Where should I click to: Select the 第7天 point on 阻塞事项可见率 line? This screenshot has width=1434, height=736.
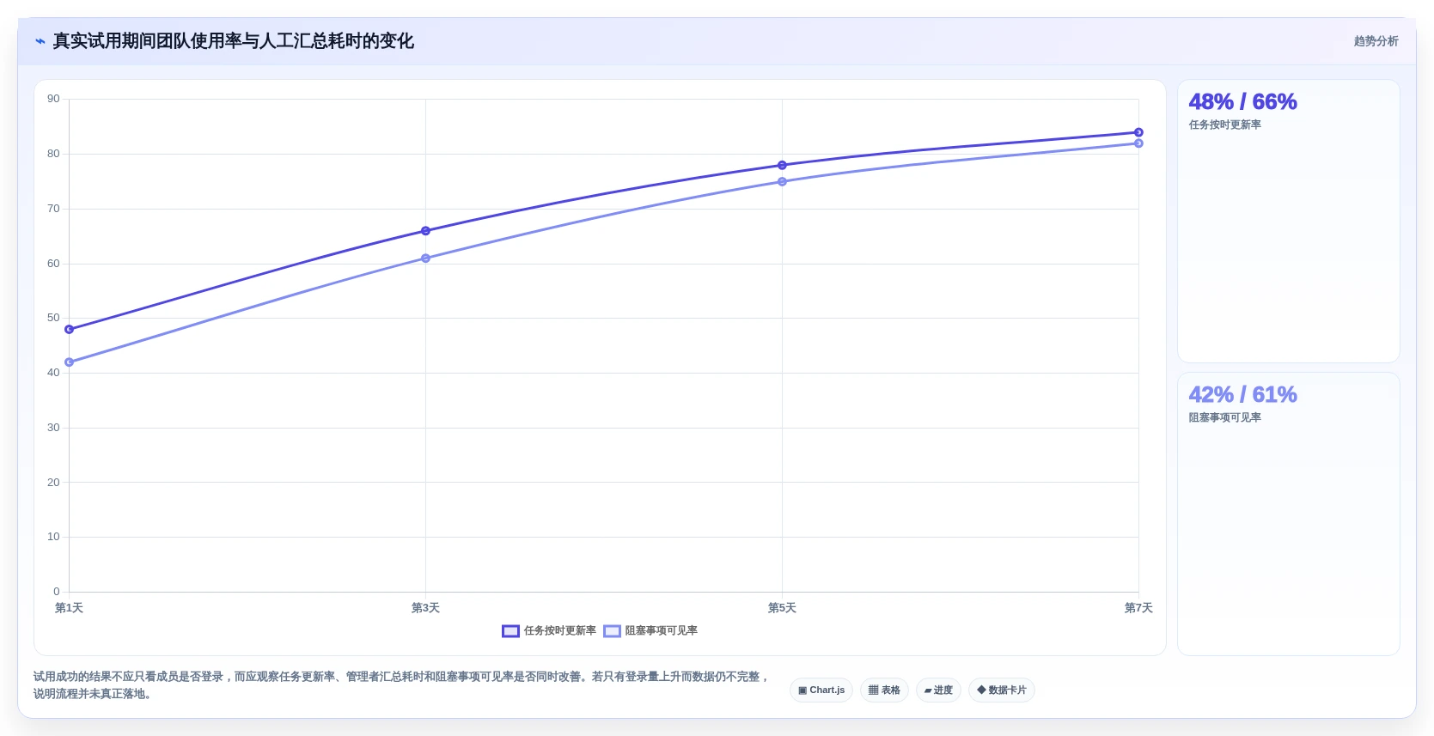1138,143
